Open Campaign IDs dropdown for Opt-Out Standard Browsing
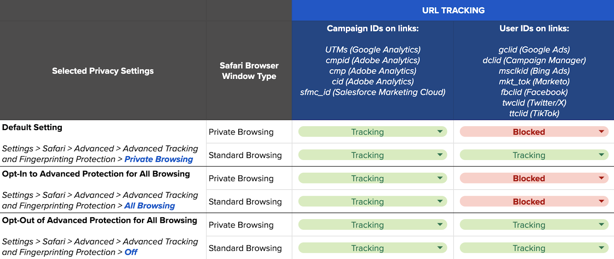The width and height of the screenshot is (614, 259). (373, 248)
